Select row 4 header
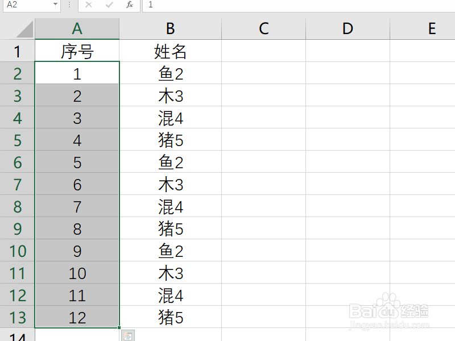 tap(17, 118)
